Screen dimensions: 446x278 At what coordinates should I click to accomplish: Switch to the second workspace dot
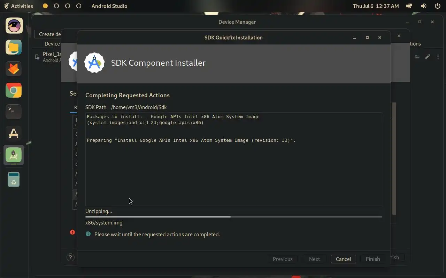pos(56,6)
